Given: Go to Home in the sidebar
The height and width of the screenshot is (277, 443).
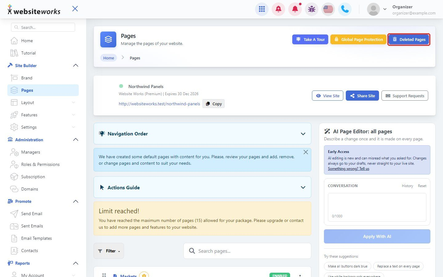Looking at the screenshot, I should tap(43, 41).
